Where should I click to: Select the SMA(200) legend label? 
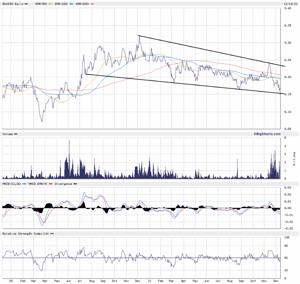[x=82, y=4]
